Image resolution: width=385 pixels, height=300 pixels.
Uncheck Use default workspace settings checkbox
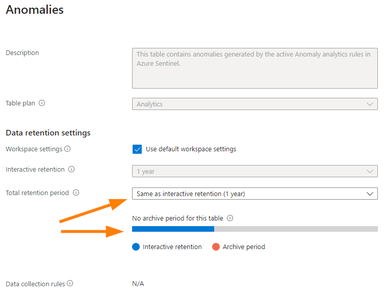pos(137,149)
